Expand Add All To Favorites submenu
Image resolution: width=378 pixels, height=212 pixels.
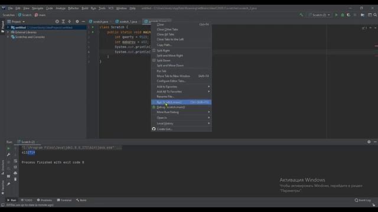181,92
